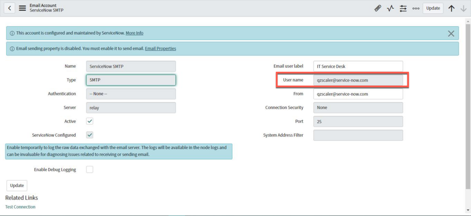Viewport: 471px width, 216px height.
Task: Click the Email user label field
Action: [x=358, y=66]
